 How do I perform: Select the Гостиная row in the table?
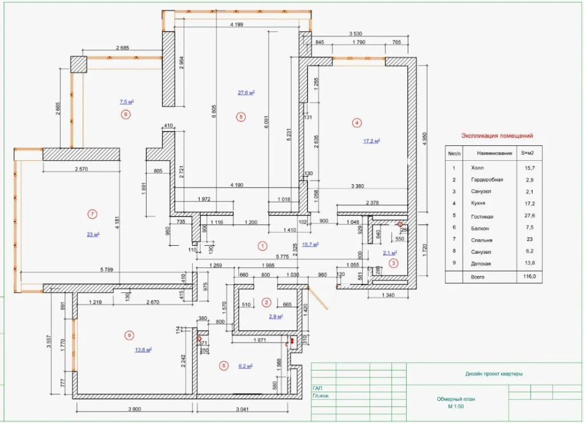click(493, 216)
